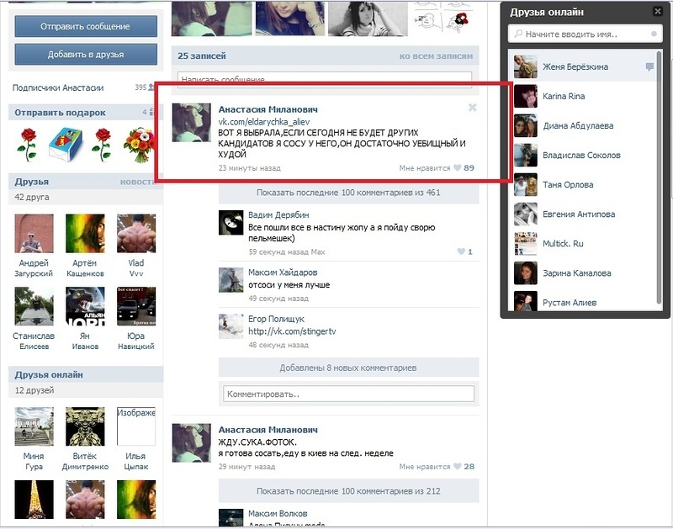Open Андрей Загурский friend avatar
The width and height of the screenshot is (673, 529).
[x=34, y=234]
